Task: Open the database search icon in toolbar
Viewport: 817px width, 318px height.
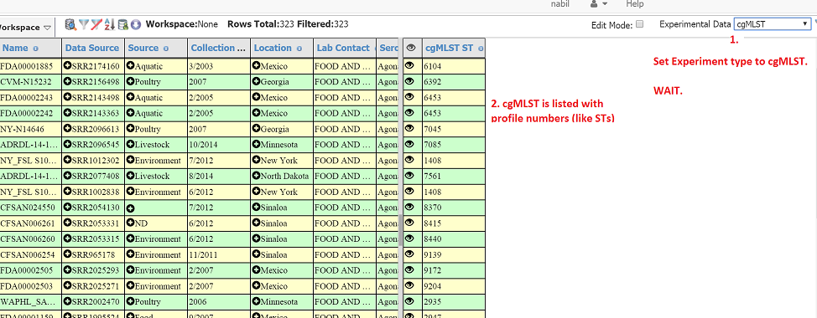Action: 70,24
